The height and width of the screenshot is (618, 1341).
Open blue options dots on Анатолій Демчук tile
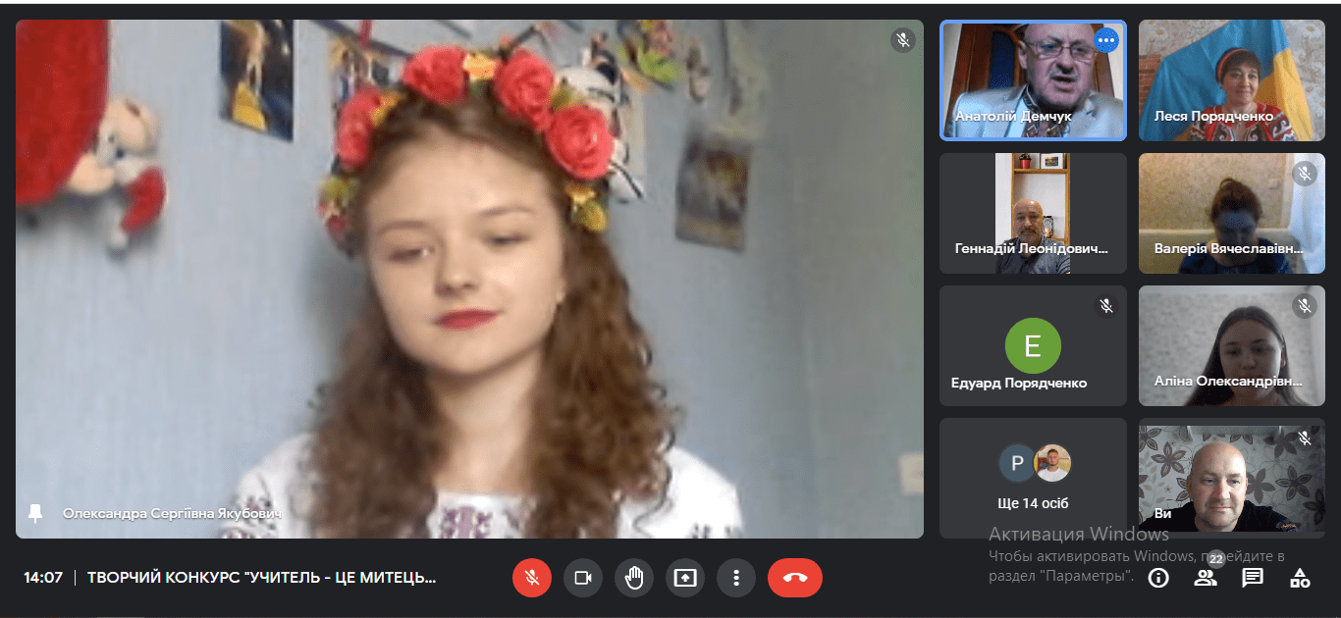(1106, 40)
